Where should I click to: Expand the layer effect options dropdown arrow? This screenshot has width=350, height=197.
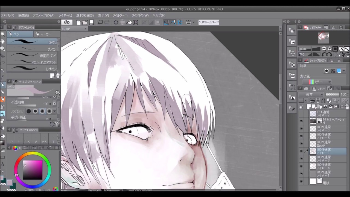pyautogui.click(x=344, y=71)
